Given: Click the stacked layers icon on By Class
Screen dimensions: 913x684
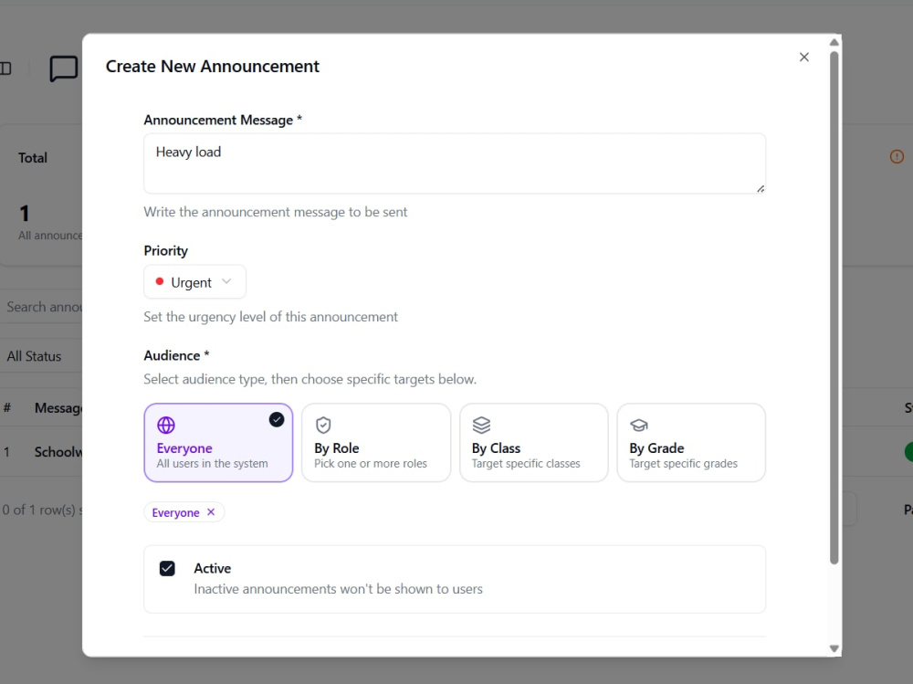Looking at the screenshot, I should point(481,426).
